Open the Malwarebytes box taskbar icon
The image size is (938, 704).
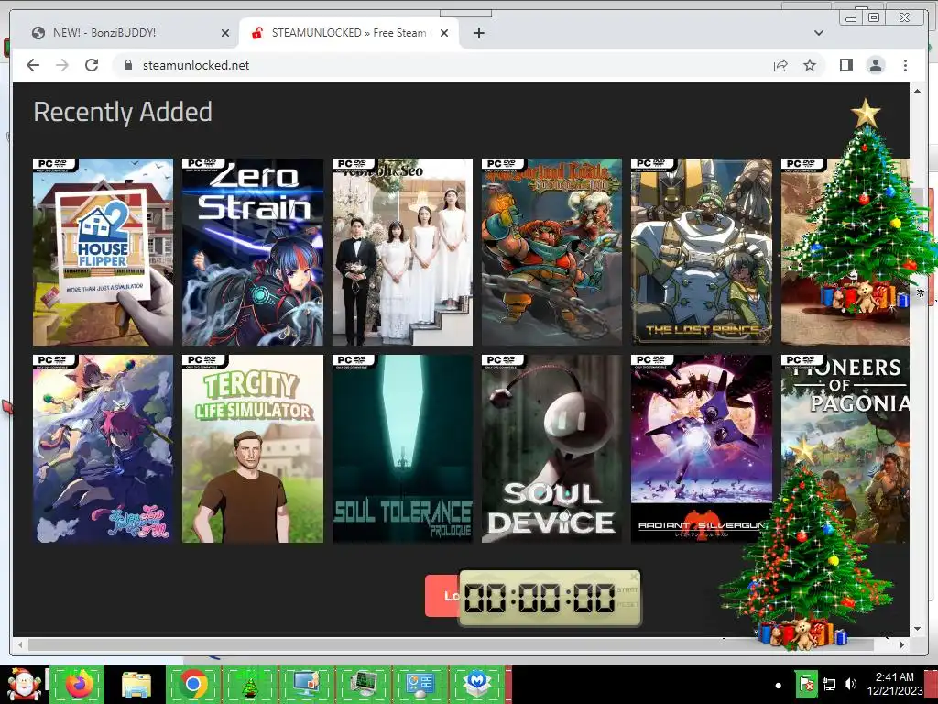coord(477,684)
